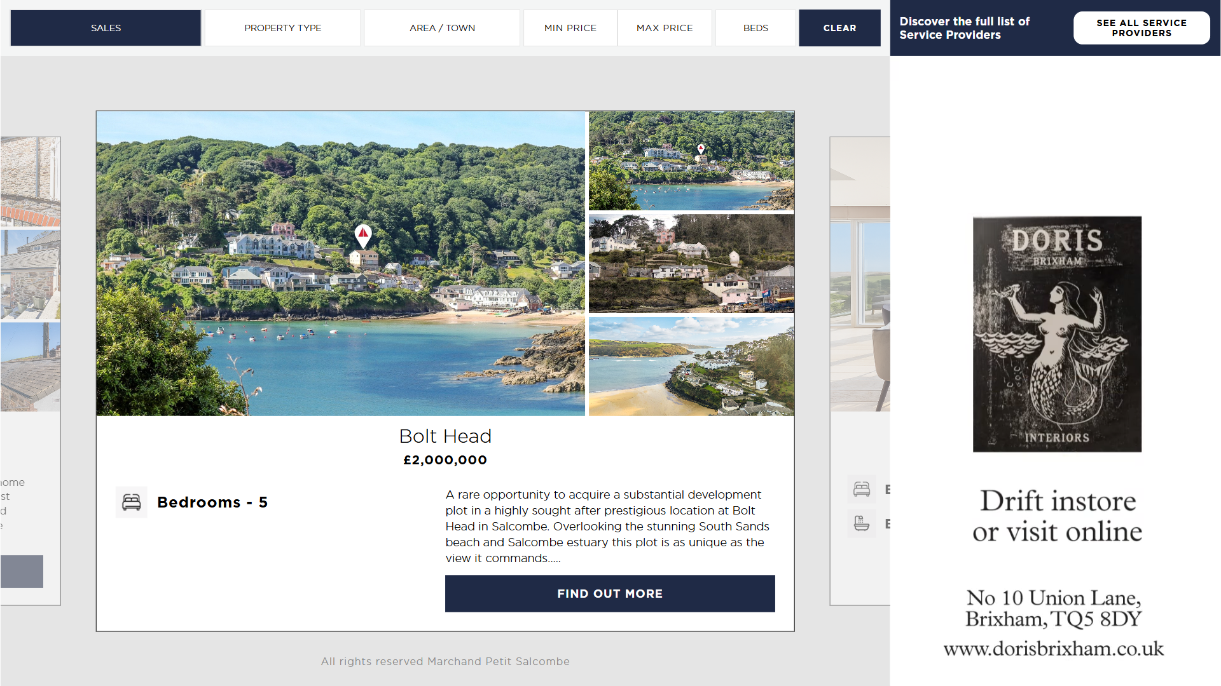Screen dimensions: 1221x686
Task: Open the Max Price dropdown
Action: 665,28
